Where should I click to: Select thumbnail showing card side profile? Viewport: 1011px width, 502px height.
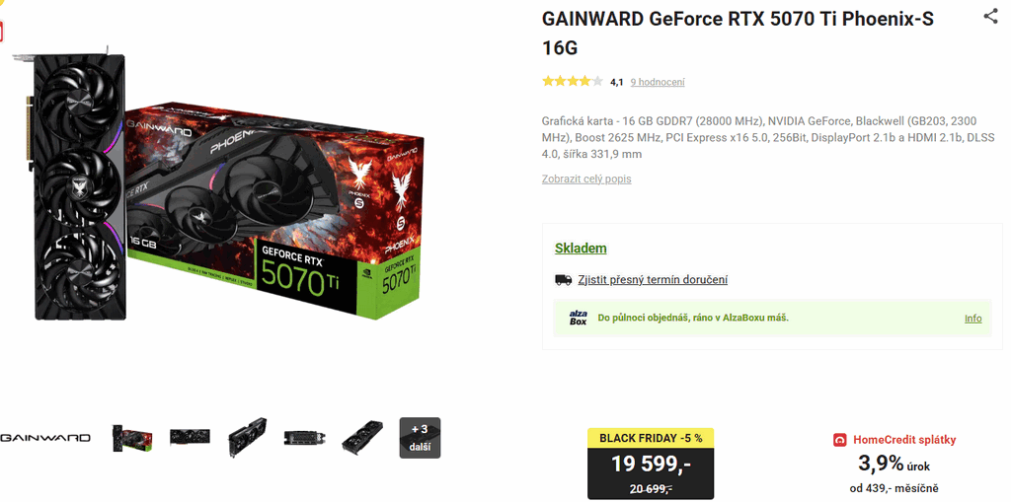point(304,438)
